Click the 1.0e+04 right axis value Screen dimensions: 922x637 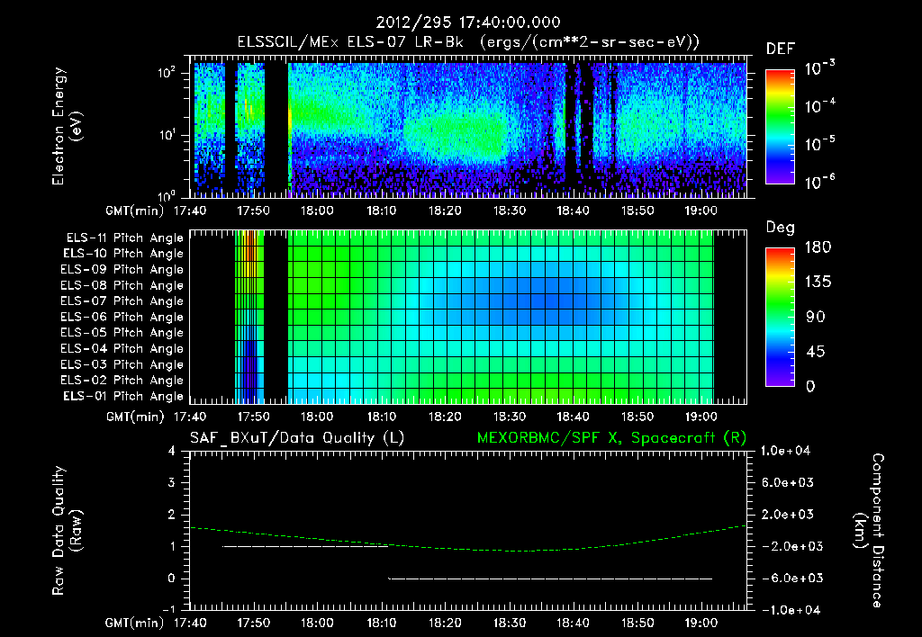[785, 452]
